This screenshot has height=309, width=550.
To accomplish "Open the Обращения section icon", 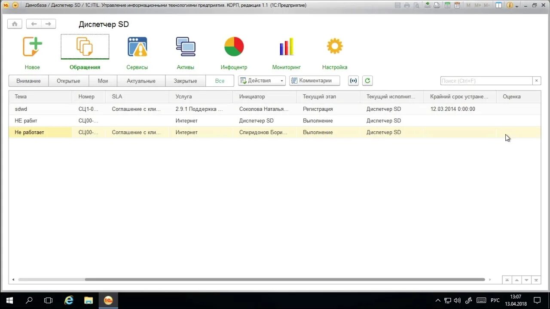I will (x=85, y=47).
